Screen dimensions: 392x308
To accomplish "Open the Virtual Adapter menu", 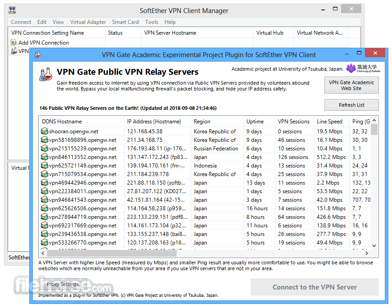I will (88, 22).
